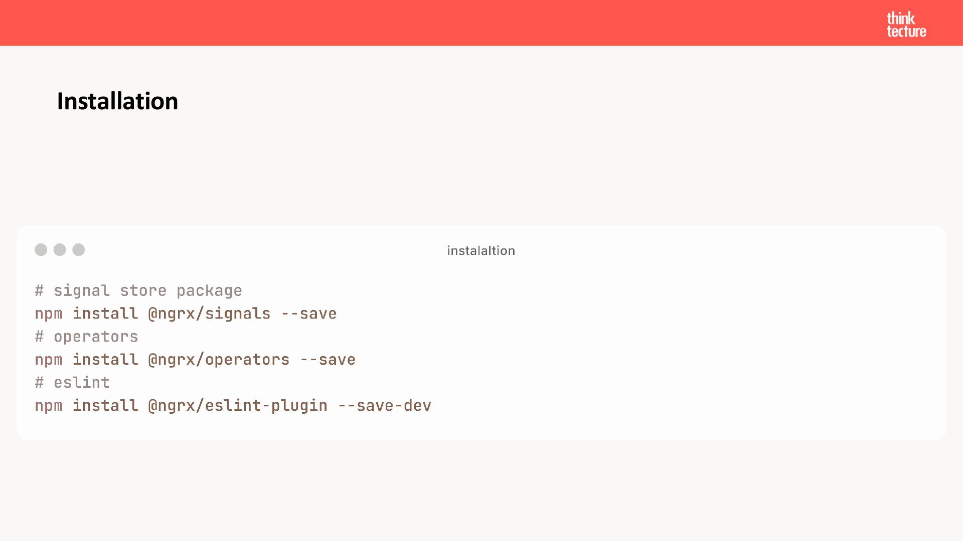Click the first gray dot of the code window

pos(41,249)
